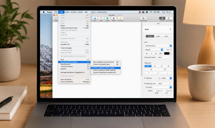The height and width of the screenshot is (128, 215).
Task: Click the document vertical scrollbar
Action: (142, 49)
